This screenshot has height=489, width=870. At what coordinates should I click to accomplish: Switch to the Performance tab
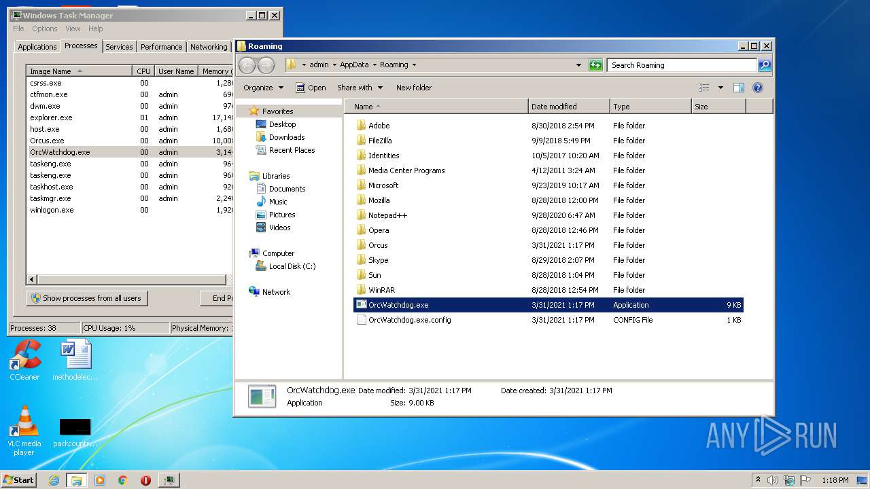(162, 47)
